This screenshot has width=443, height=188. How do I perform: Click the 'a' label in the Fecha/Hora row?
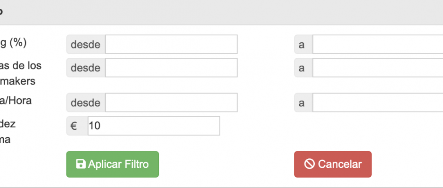pyautogui.click(x=302, y=103)
